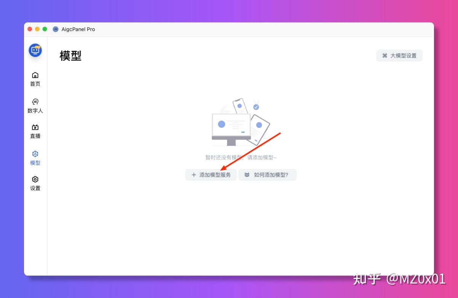Click the AigcPanel Pro app icon in titlebar

[x=55, y=29]
